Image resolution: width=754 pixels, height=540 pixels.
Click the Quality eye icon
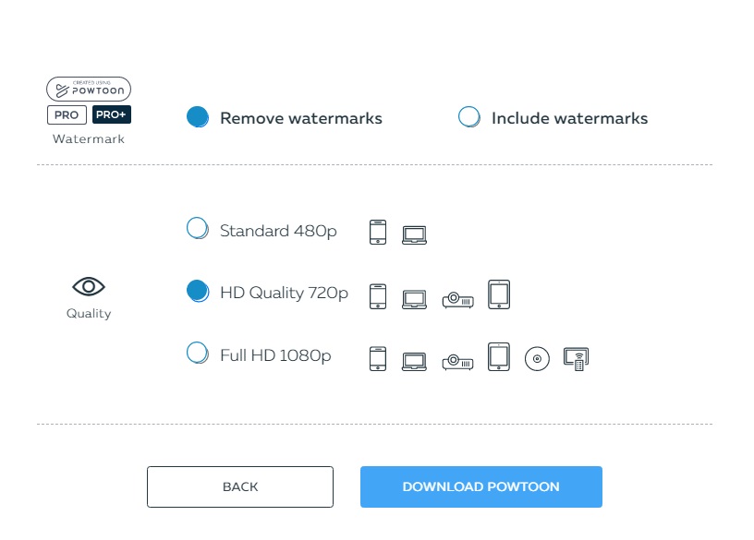coord(89,287)
